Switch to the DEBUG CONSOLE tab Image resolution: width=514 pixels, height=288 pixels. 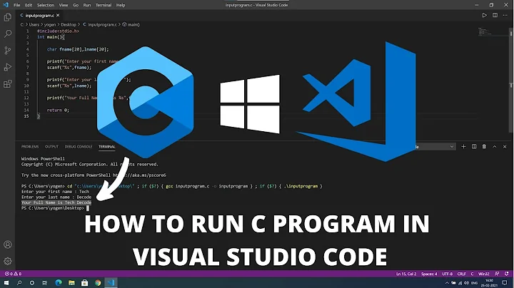click(x=79, y=147)
